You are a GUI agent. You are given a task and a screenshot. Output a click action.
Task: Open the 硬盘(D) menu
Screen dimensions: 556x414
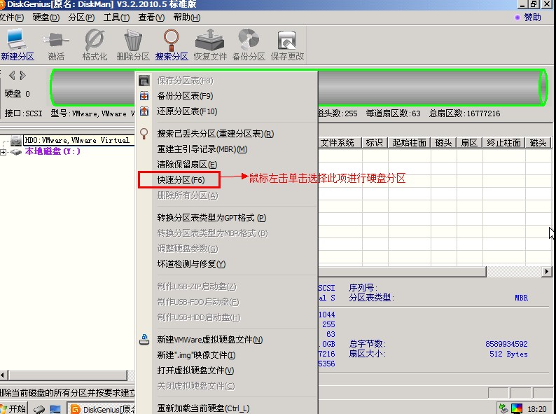[46, 18]
